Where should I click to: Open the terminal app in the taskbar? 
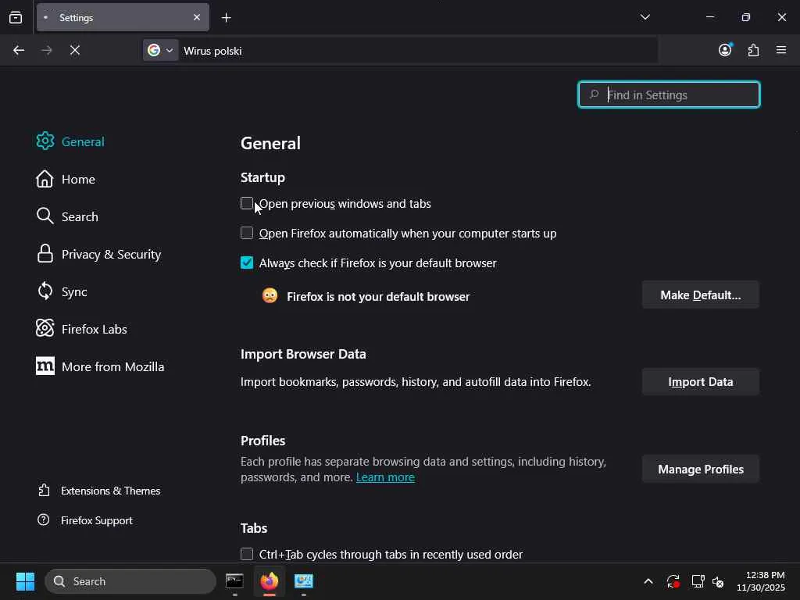point(234,580)
